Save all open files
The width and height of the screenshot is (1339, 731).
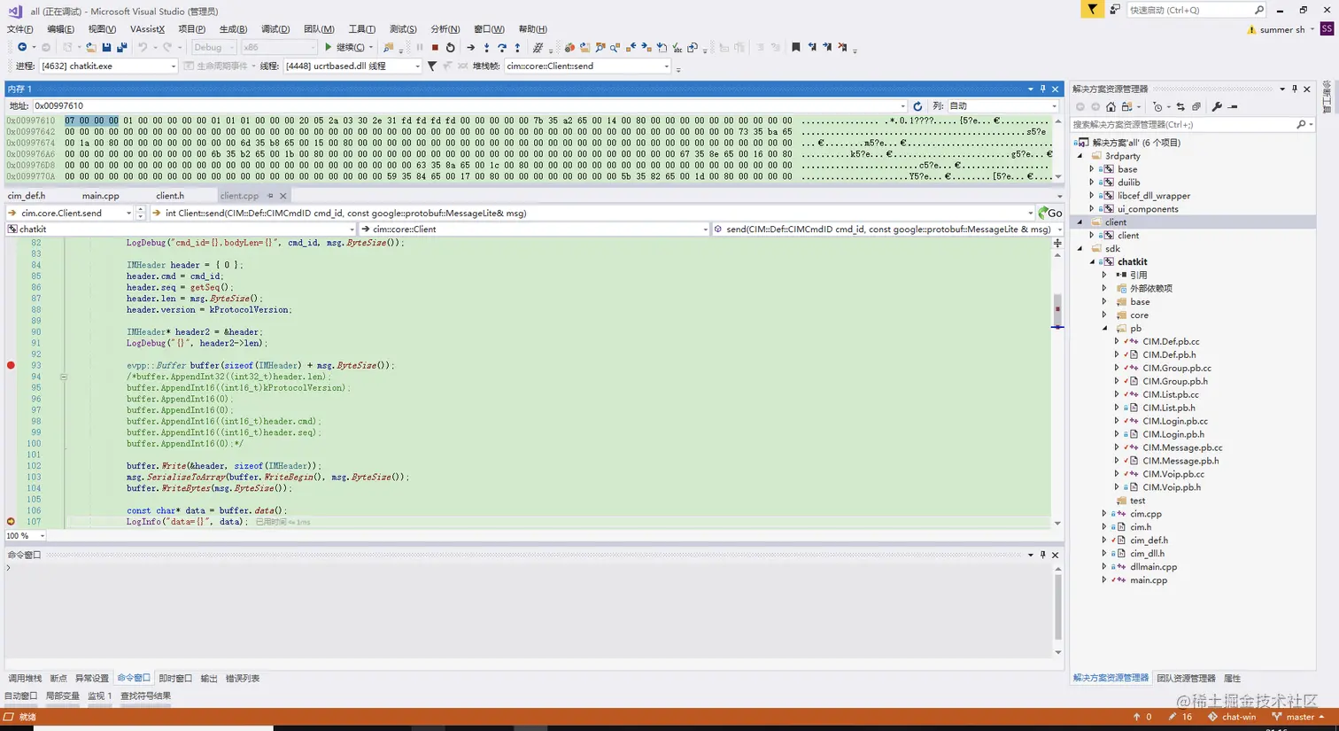click(x=122, y=48)
